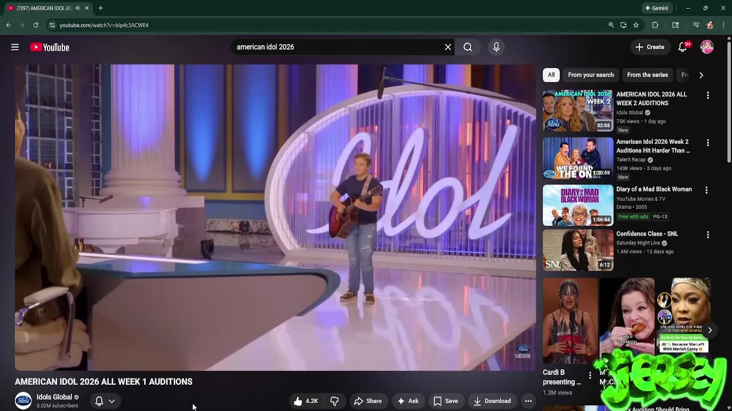Image resolution: width=732 pixels, height=411 pixels.
Task: Select From the series chip
Action: [x=647, y=75]
